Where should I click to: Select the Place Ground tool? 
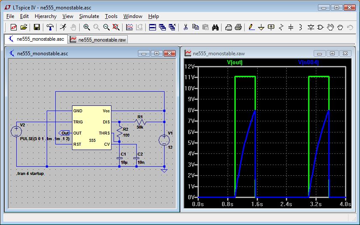coord(261,27)
